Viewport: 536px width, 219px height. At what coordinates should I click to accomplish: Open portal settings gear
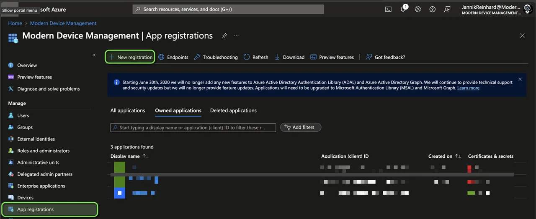[x=418, y=9]
